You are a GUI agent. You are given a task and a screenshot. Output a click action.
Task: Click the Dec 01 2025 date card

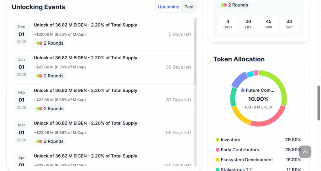pyautogui.click(x=22, y=34)
